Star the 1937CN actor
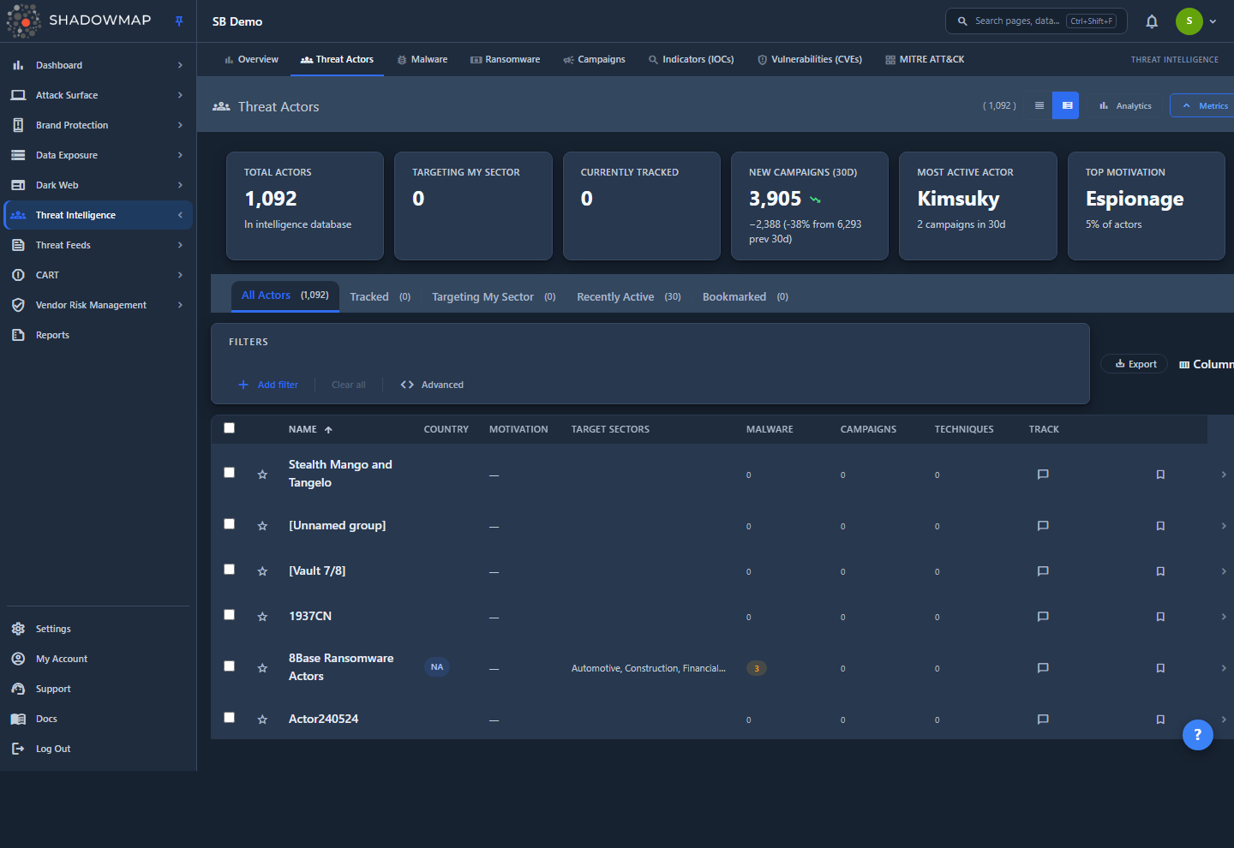 pos(262,617)
